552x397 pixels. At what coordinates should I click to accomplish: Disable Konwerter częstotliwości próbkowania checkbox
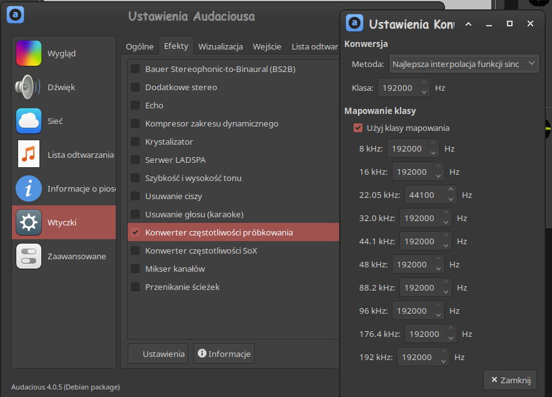point(135,232)
